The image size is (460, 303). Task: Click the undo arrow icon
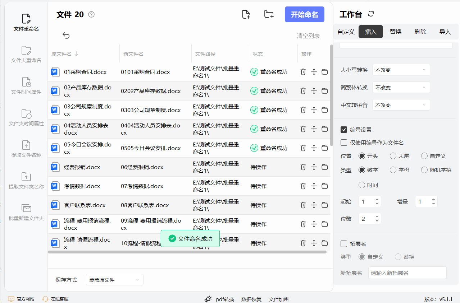point(66,35)
